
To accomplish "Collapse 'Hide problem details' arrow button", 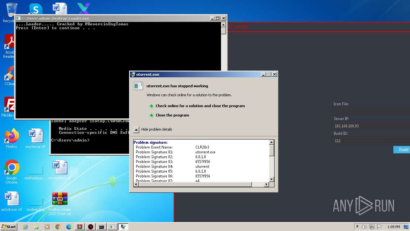I will [x=136, y=130].
